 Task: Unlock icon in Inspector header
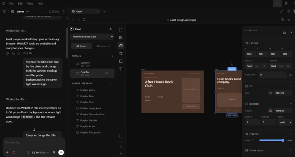pyautogui.click(x=284, y=32)
